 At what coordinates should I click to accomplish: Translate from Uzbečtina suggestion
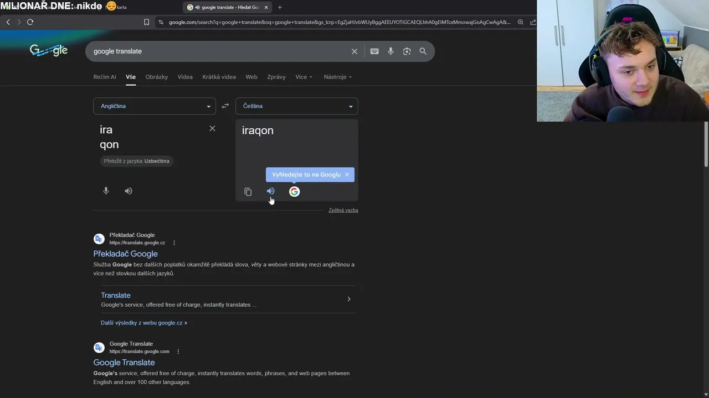[137, 161]
